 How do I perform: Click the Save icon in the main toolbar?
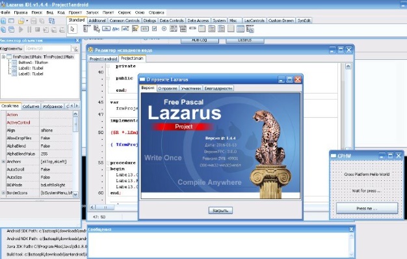[34, 21]
